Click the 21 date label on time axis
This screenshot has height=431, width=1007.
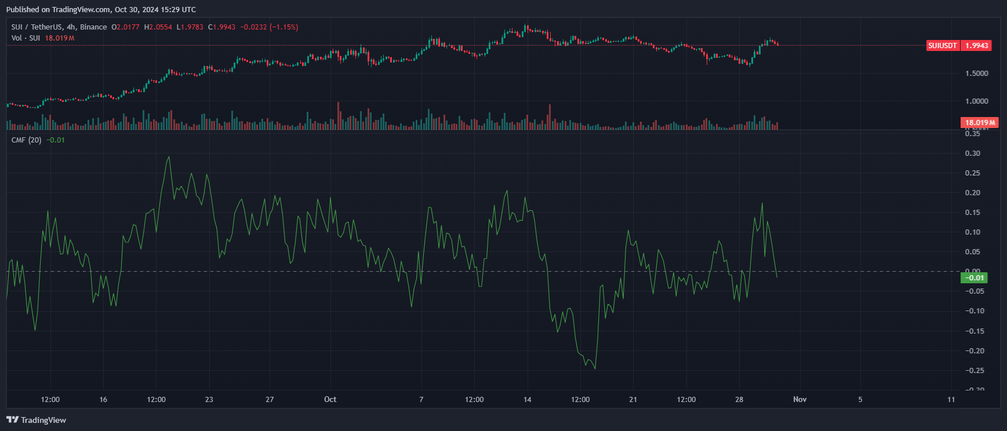633,399
